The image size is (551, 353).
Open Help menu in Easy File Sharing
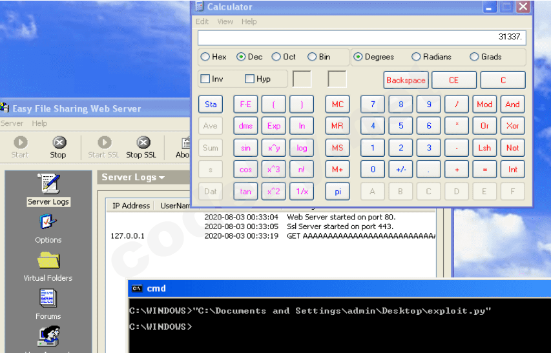click(x=39, y=123)
